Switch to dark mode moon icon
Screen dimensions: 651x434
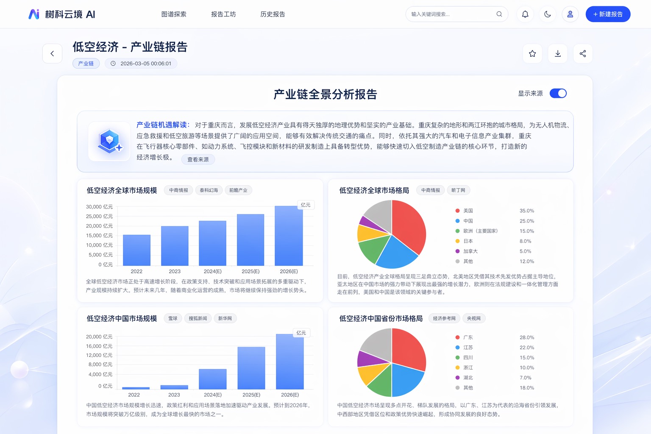click(x=548, y=14)
